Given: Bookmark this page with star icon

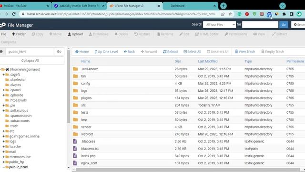Looking at the screenshot, I should pos(230,14).
